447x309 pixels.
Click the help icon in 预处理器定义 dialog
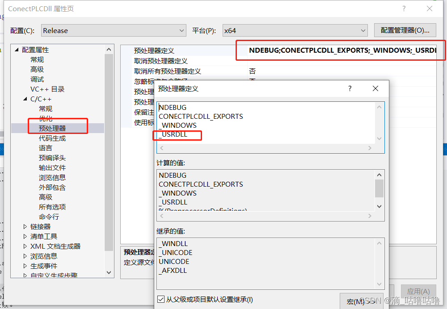(x=350, y=88)
